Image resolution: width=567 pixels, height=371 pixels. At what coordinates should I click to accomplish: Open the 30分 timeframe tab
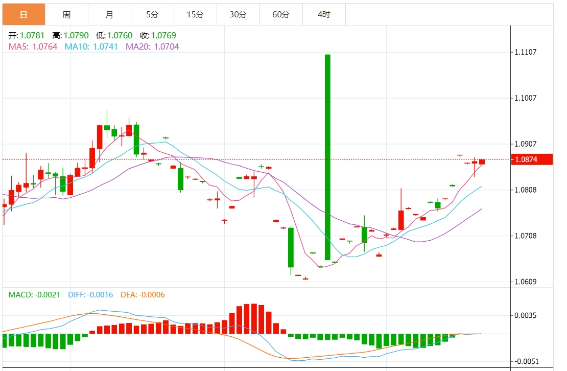(x=238, y=14)
